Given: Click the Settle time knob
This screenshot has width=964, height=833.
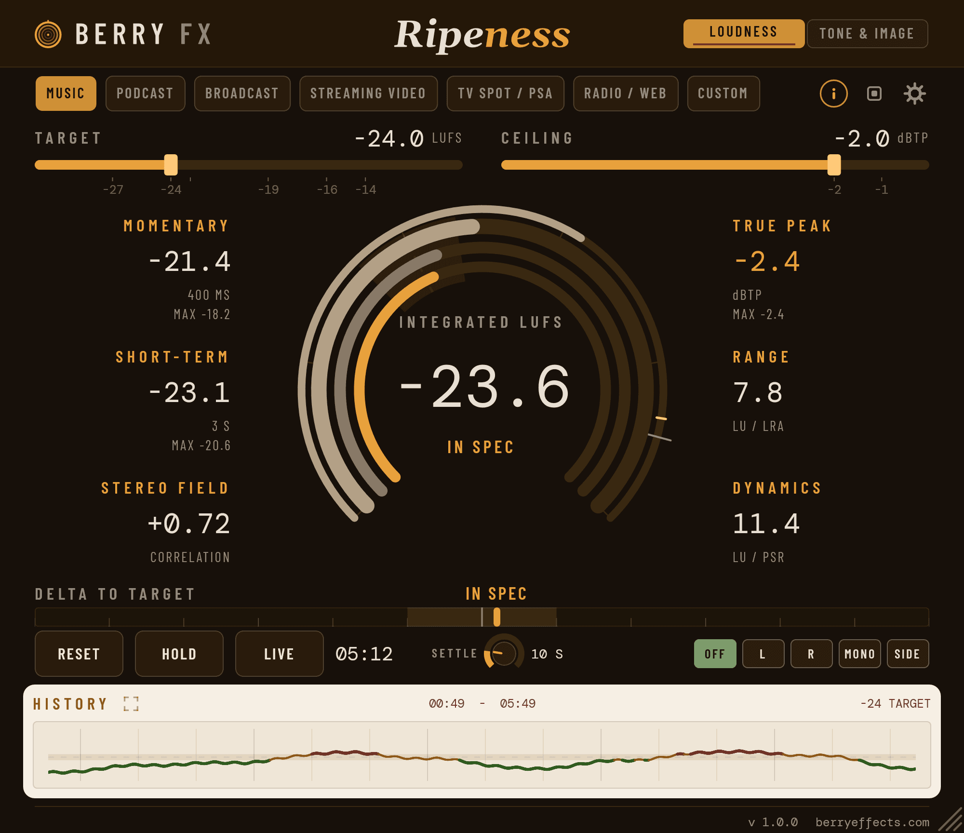Looking at the screenshot, I should [504, 653].
